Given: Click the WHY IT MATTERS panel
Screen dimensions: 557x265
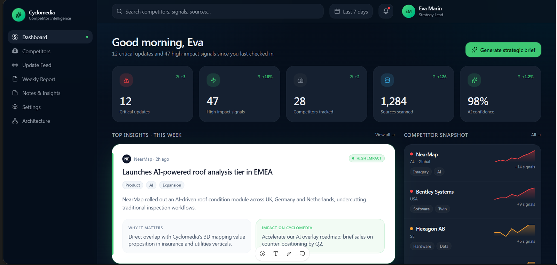Looking at the screenshot, I should tap(187, 236).
